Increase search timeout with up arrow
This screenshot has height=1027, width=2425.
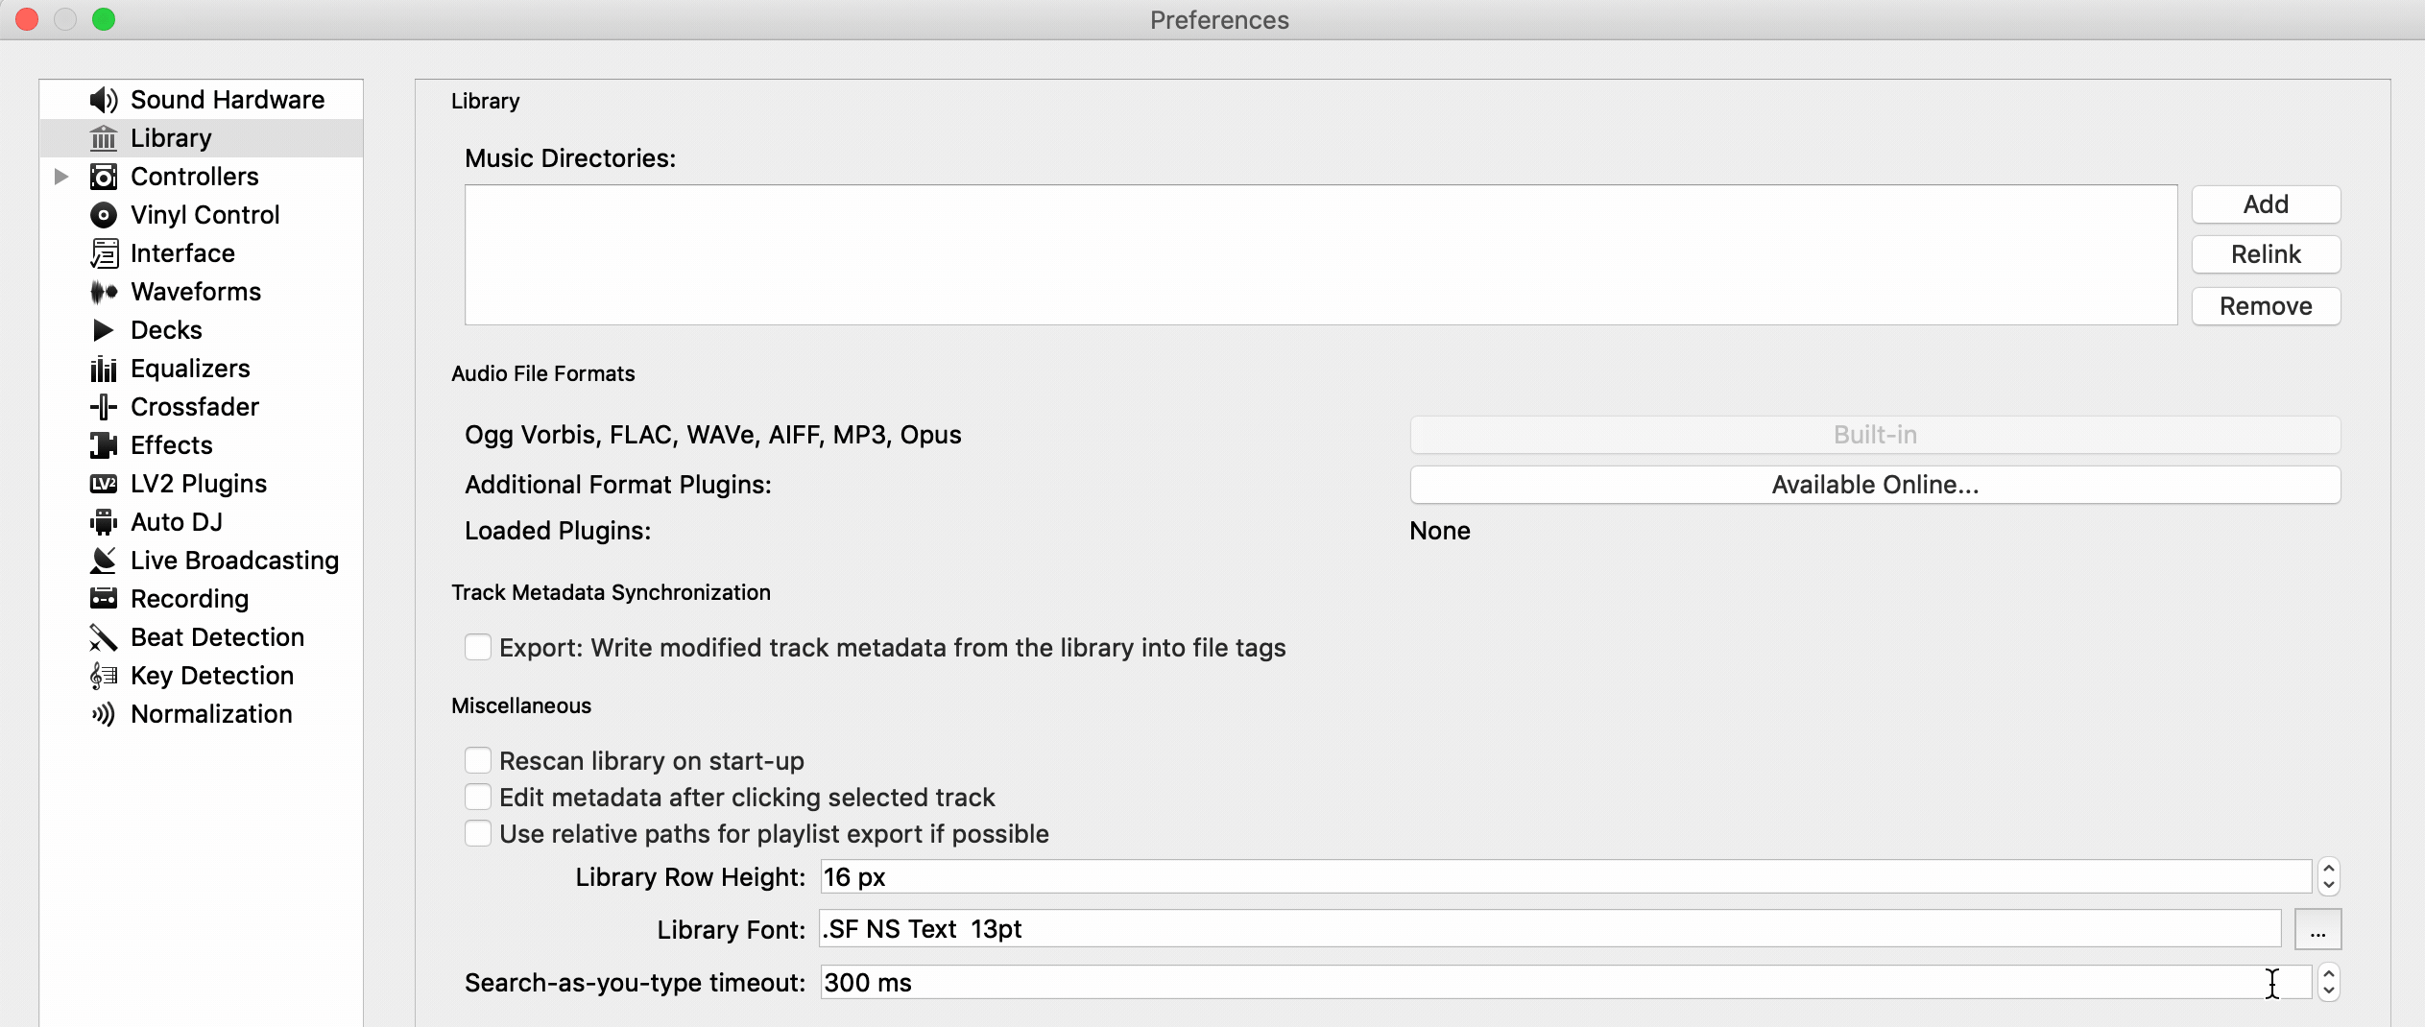click(2328, 973)
